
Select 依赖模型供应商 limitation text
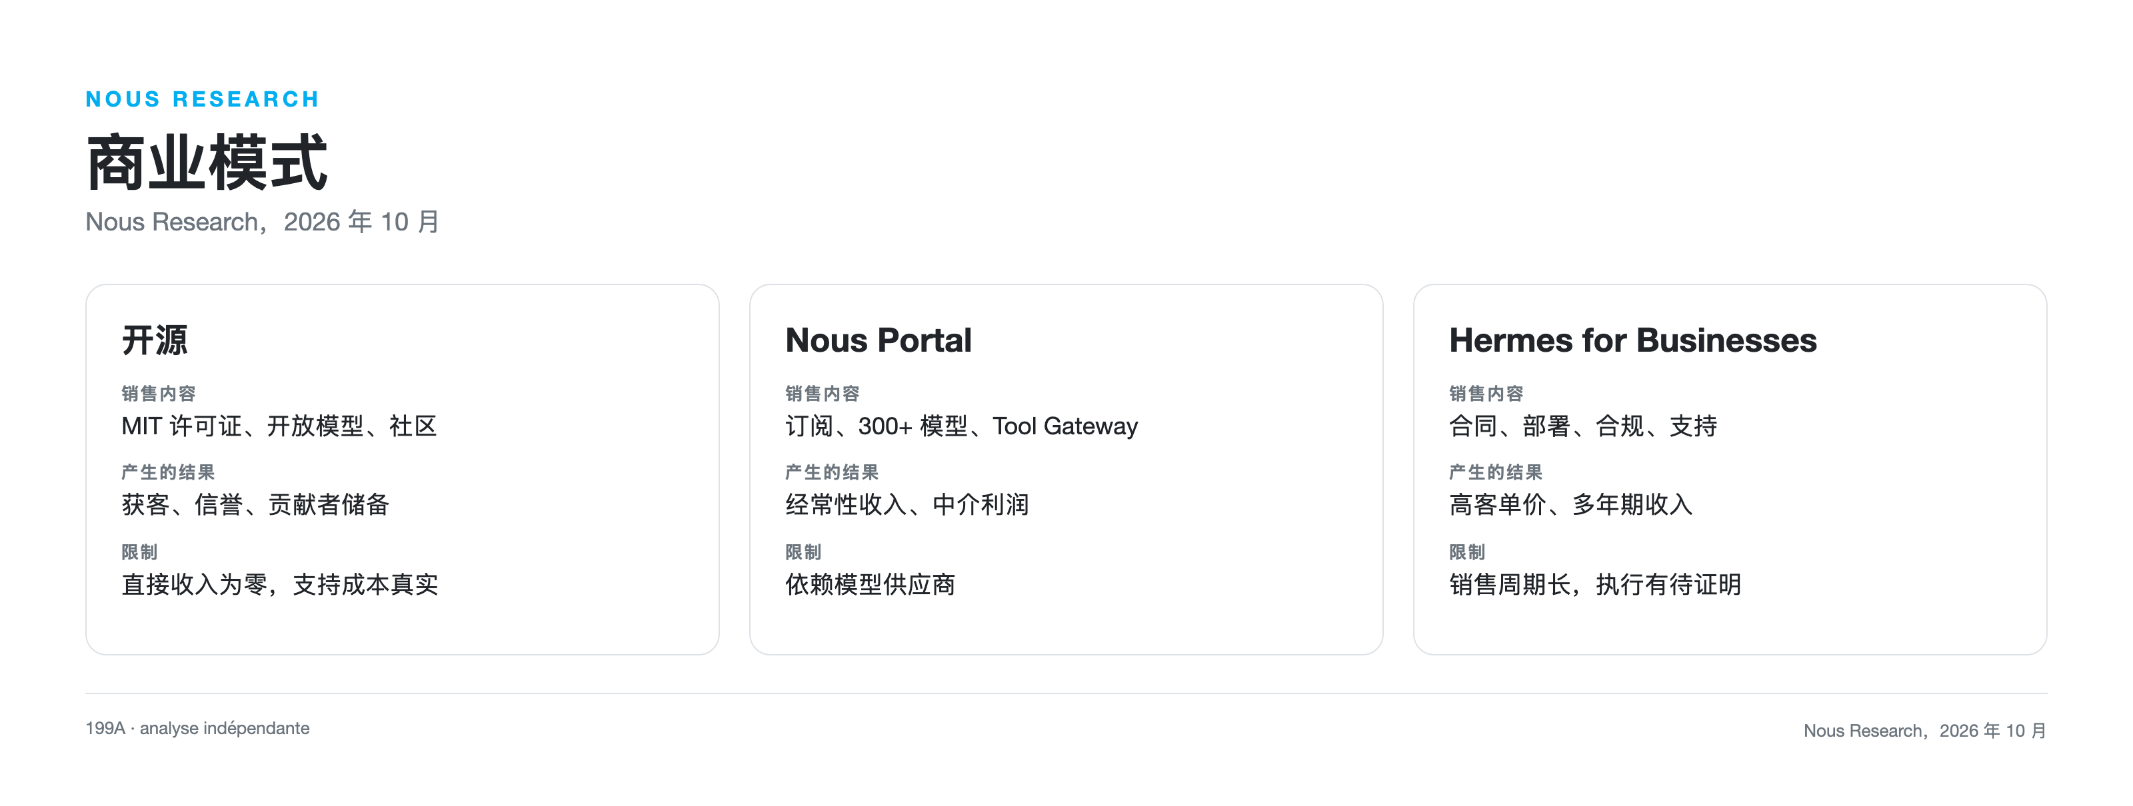tap(871, 584)
